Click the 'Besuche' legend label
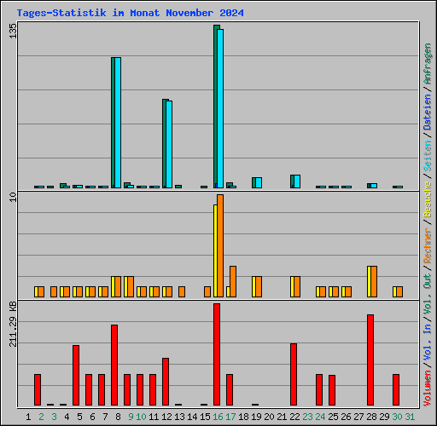The height and width of the screenshot is (426, 437). pos(428,199)
